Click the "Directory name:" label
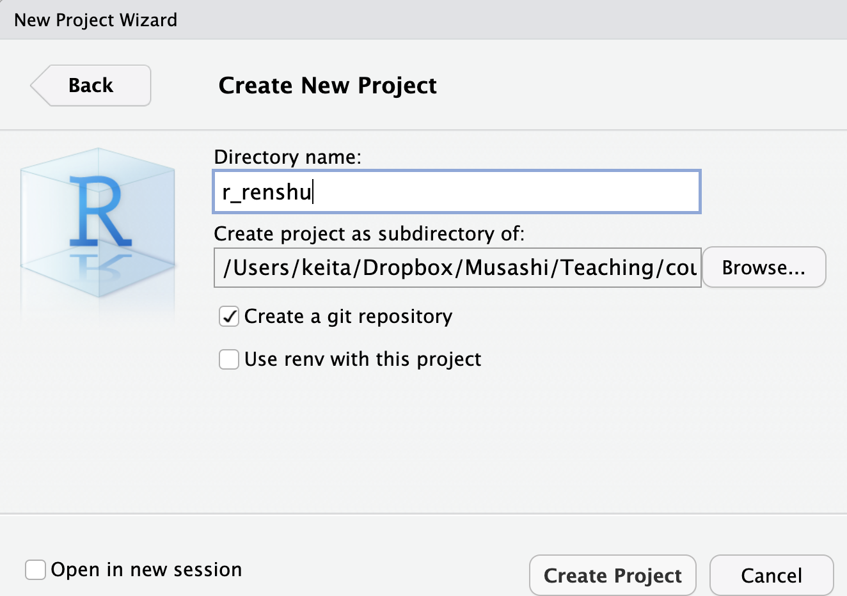Screen dimensions: 847x596 pyautogui.click(x=287, y=157)
